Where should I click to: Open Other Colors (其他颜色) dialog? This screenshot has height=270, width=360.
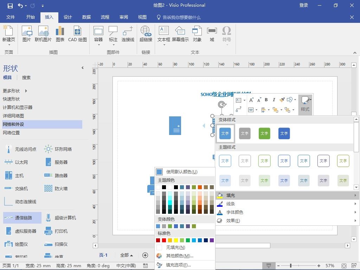(x=179, y=256)
